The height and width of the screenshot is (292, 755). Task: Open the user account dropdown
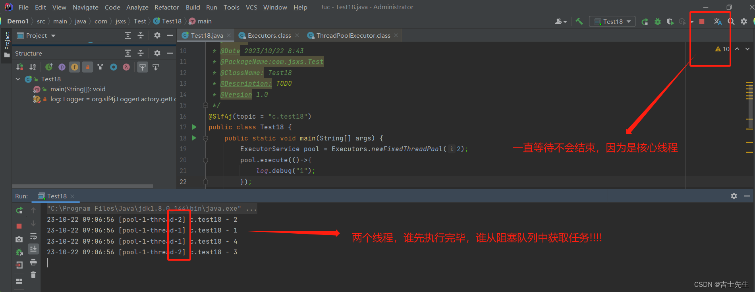point(561,21)
